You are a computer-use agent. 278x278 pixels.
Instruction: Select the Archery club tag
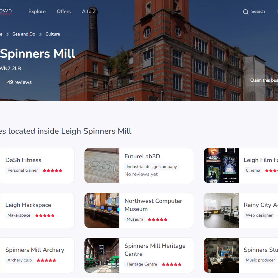pyautogui.click(x=20, y=260)
